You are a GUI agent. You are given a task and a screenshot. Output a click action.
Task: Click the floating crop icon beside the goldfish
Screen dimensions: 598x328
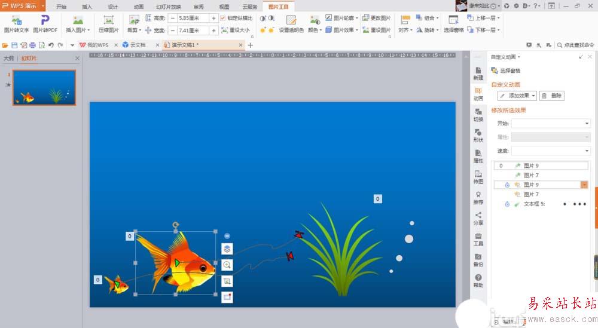click(x=227, y=281)
